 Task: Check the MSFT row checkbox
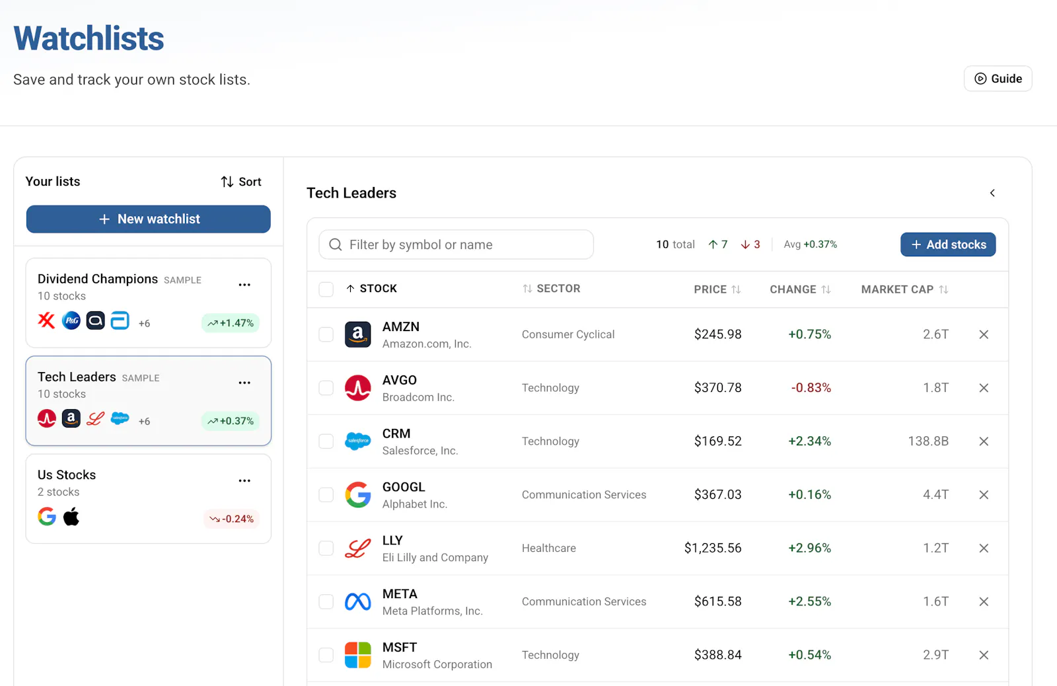point(326,655)
